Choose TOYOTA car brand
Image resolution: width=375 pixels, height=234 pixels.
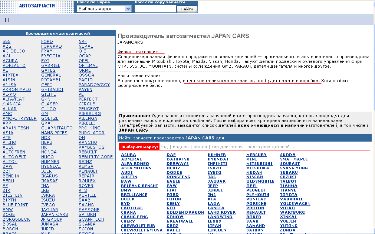coord(289,194)
